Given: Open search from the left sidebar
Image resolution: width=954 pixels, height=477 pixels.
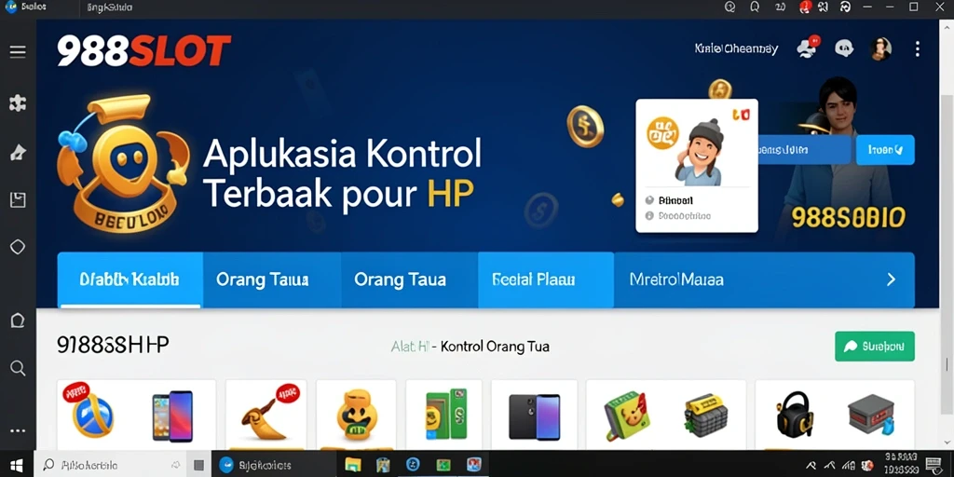Looking at the screenshot, I should [18, 367].
